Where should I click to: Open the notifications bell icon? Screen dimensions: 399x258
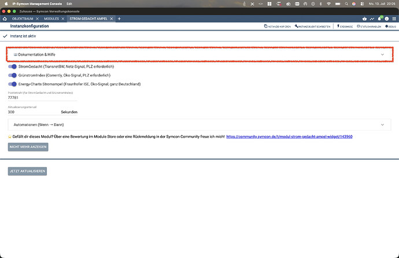pyautogui.click(x=379, y=19)
